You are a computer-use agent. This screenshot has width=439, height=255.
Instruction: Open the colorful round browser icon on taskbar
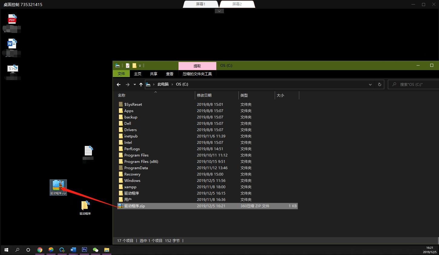pos(51,250)
